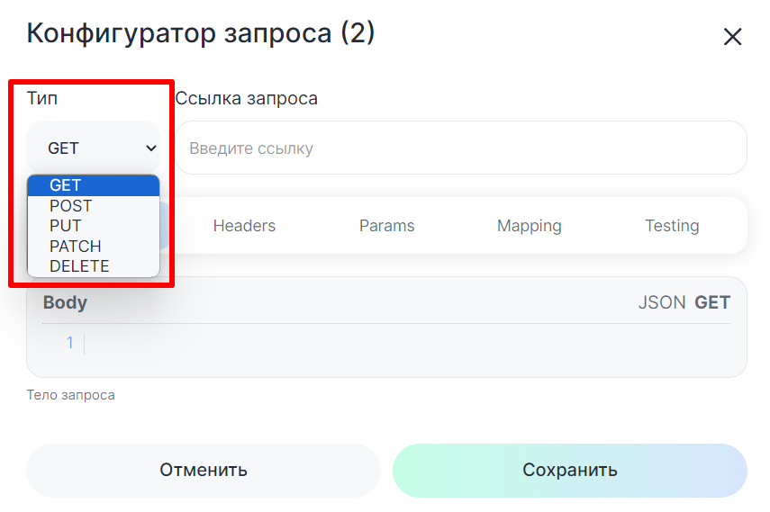Go to the Mapping tab
The image size is (770, 512).
(x=529, y=226)
